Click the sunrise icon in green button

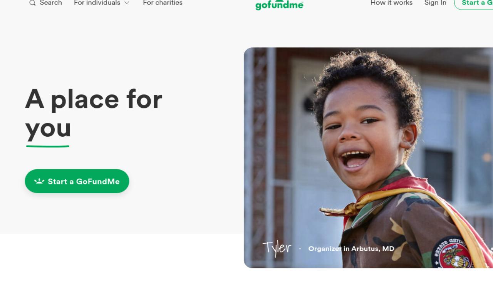39,181
